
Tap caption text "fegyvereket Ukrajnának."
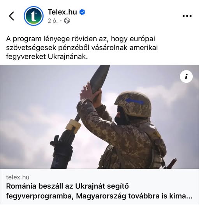47,57
